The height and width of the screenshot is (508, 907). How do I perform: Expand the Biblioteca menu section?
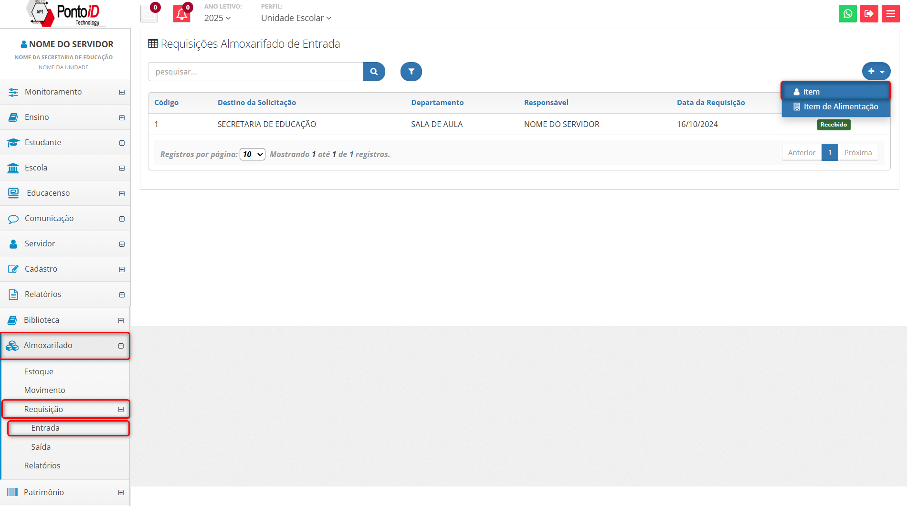point(121,320)
